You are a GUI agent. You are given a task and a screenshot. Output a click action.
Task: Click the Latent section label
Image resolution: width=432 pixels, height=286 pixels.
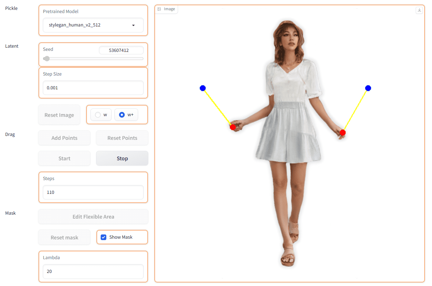(12, 46)
